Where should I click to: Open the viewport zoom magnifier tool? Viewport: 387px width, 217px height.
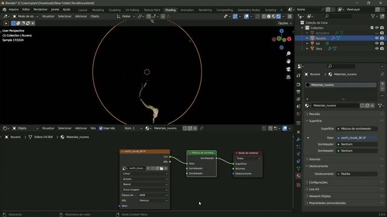click(x=288, y=54)
